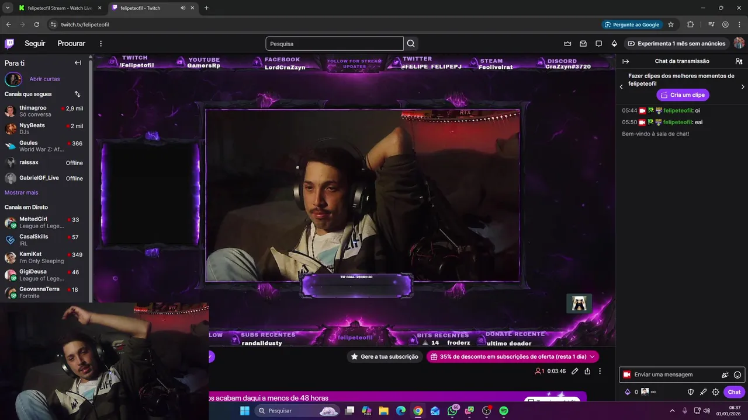
Task: Open Prime loot crown icon
Action: tap(567, 44)
